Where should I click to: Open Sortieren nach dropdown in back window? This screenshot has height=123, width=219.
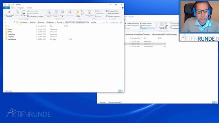tap(162, 26)
